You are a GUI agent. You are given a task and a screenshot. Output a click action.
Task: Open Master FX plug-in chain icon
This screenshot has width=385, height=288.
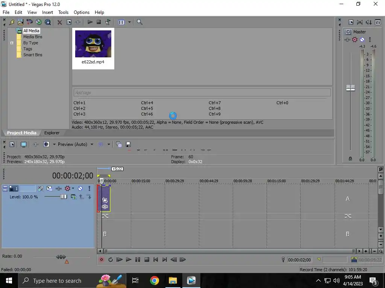click(347, 40)
